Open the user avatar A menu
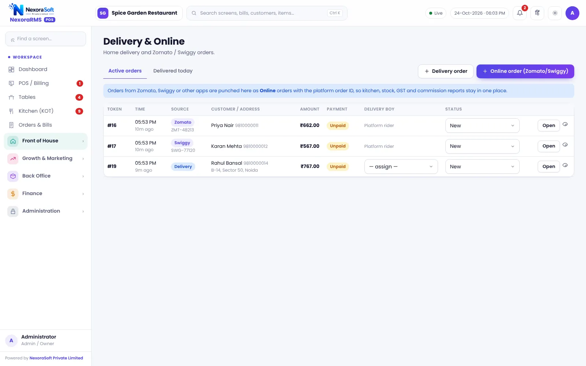 (x=572, y=13)
